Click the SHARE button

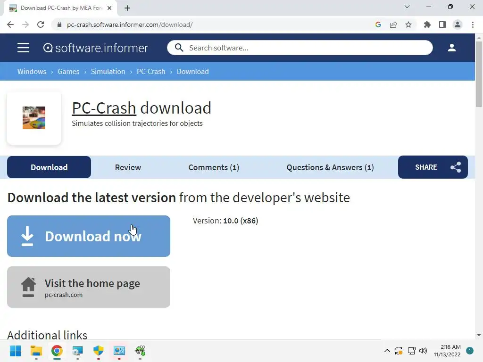433,167
